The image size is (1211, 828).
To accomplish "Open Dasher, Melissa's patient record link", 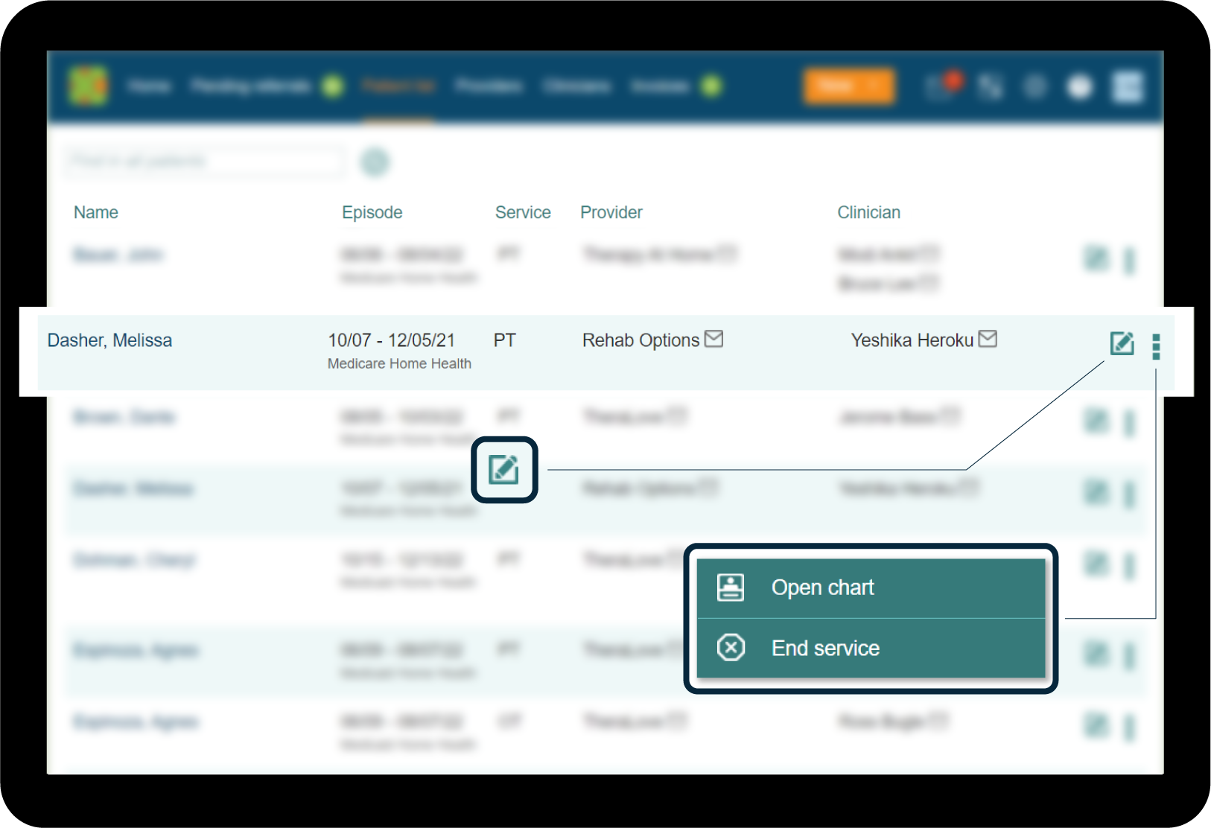I will point(109,340).
